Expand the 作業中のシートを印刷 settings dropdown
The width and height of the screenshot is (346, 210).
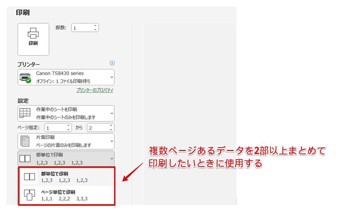tap(111, 113)
